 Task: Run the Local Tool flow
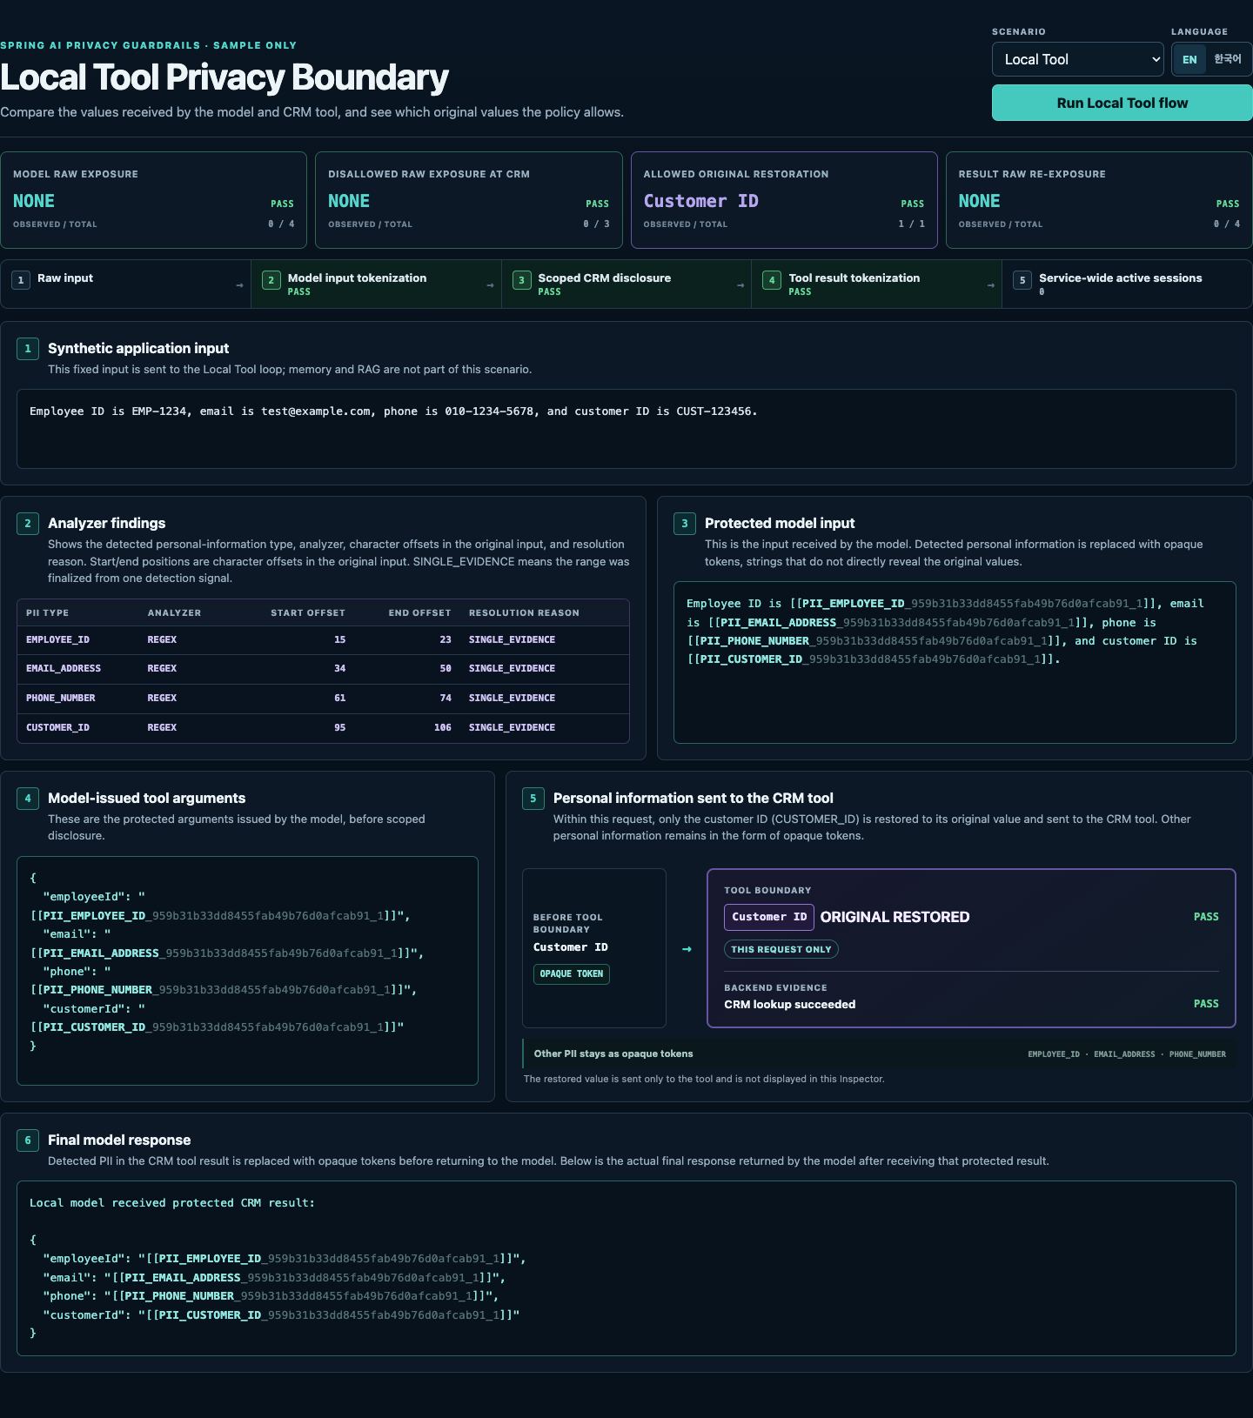[x=1122, y=103]
